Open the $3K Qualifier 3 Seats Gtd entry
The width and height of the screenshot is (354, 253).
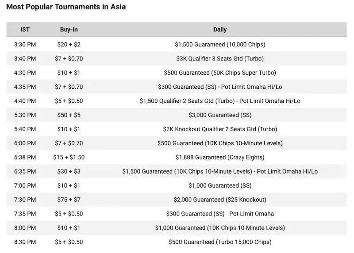tap(220, 59)
